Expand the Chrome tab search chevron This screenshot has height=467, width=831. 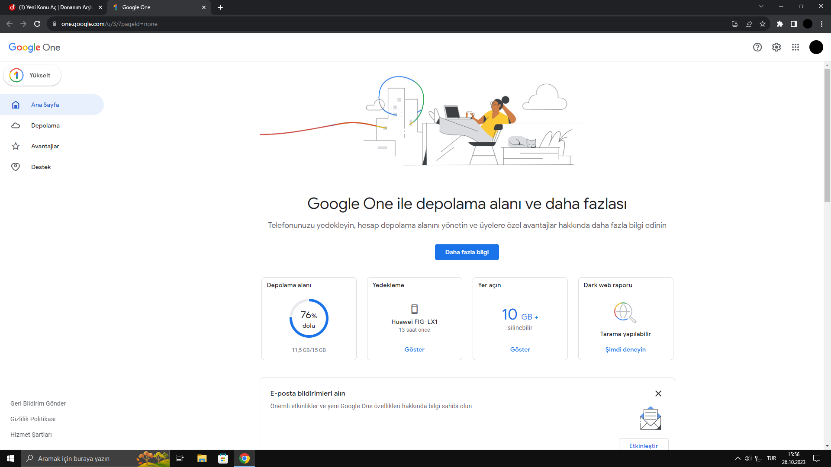(x=761, y=6)
